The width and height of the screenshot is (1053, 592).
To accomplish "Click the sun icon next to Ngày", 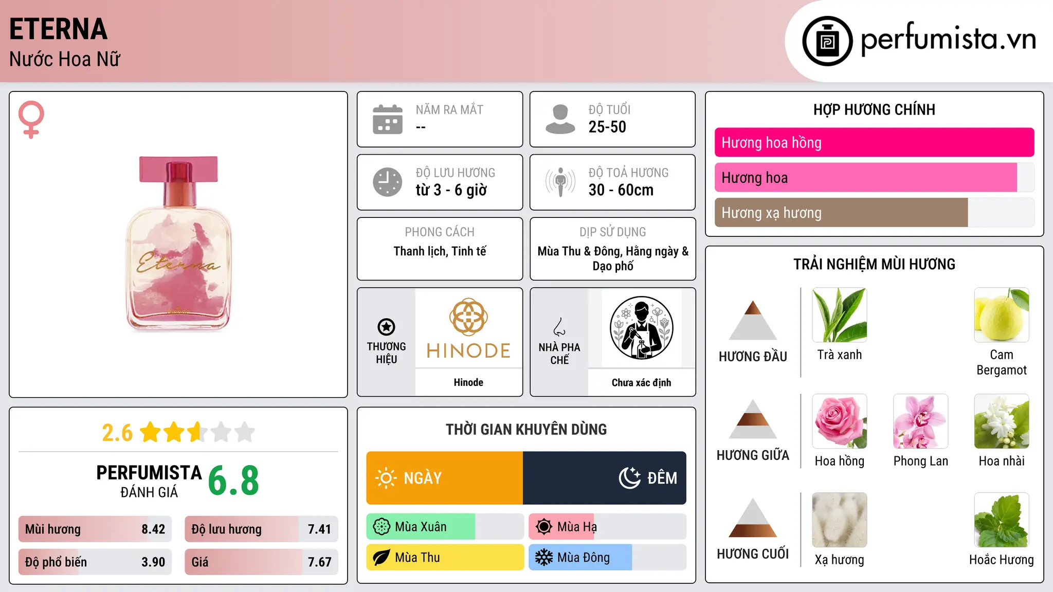I will [x=386, y=478].
